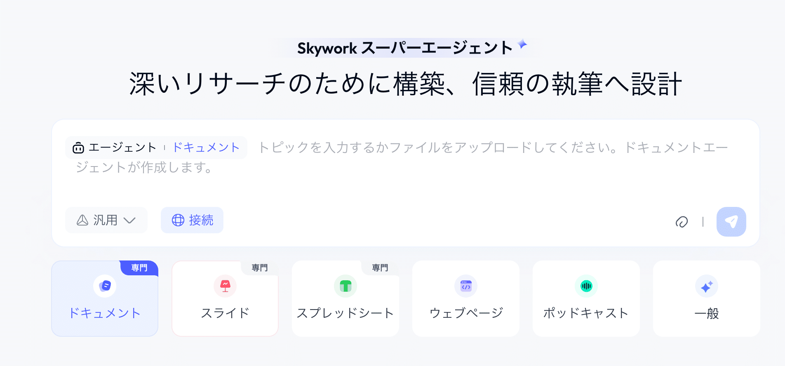
Task: Click the General sparkle icon
Action: [707, 286]
